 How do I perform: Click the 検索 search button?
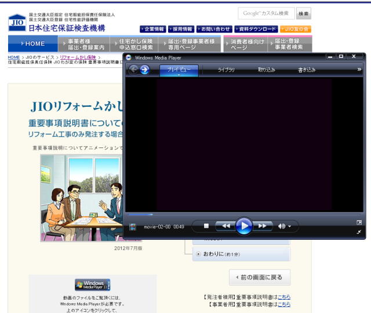click(x=303, y=13)
